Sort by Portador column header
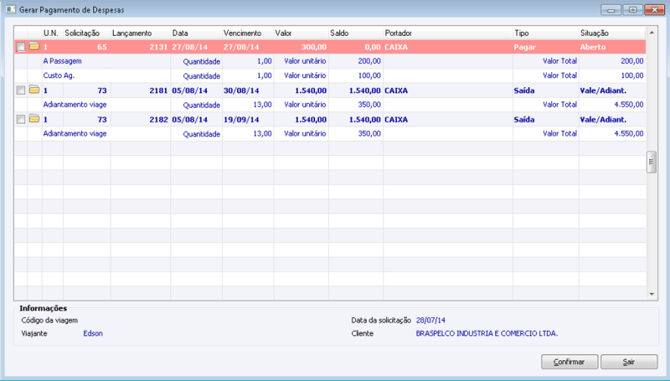 tap(448, 33)
